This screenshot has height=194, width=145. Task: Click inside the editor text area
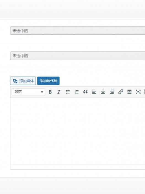[x=77, y=131]
